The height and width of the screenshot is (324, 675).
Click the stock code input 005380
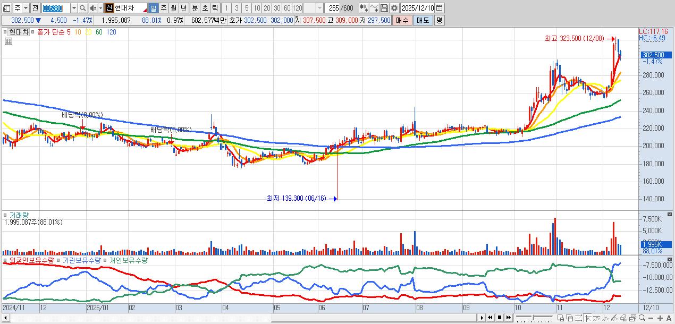pyautogui.click(x=55, y=8)
